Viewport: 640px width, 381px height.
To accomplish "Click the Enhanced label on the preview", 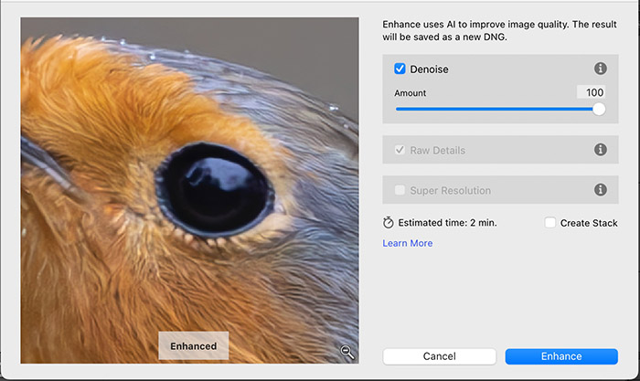I will (x=193, y=346).
